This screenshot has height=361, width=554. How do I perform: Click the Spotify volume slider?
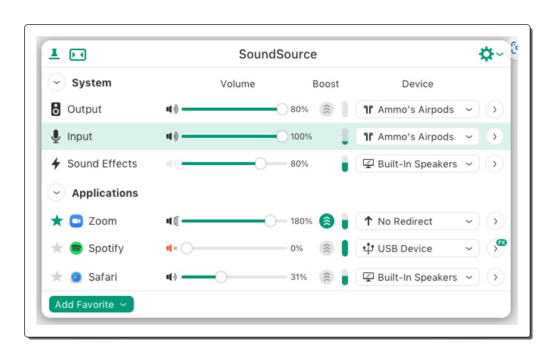coord(234,249)
